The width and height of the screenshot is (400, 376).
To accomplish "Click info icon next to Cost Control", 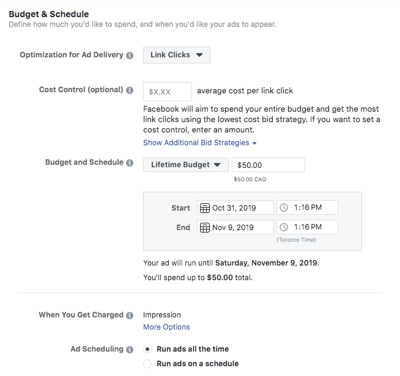I will [x=130, y=90].
